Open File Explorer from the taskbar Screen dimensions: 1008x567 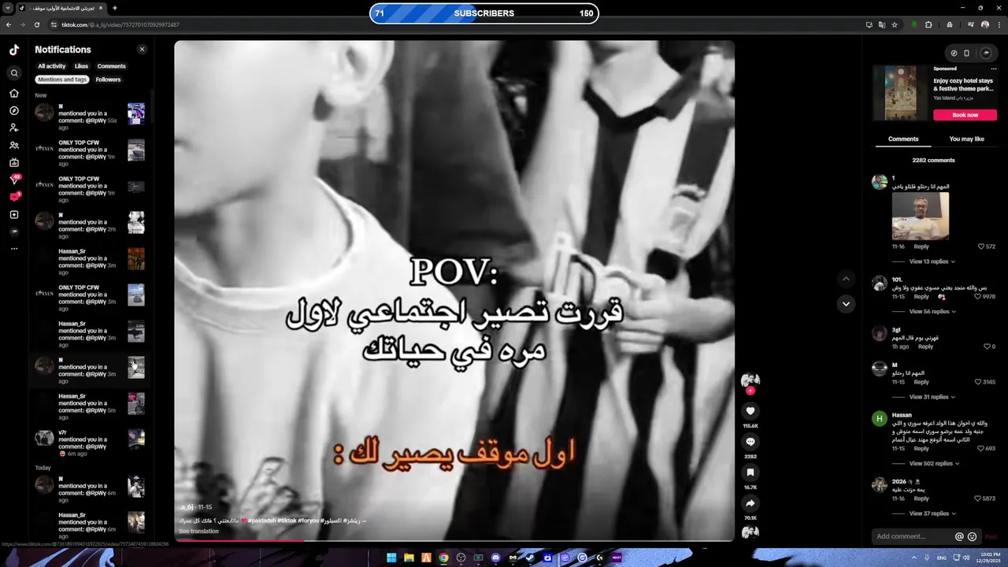point(409,558)
